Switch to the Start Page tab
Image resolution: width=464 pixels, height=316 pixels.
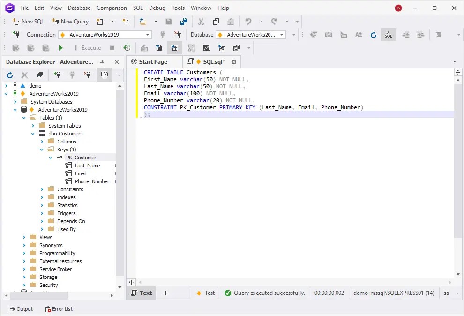point(155,61)
